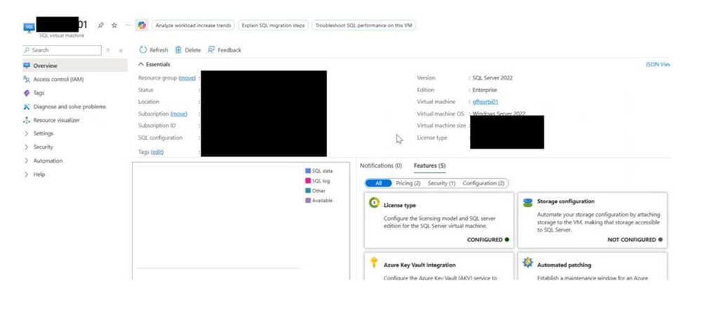Open the Azure Key Vault integration card

439,266
